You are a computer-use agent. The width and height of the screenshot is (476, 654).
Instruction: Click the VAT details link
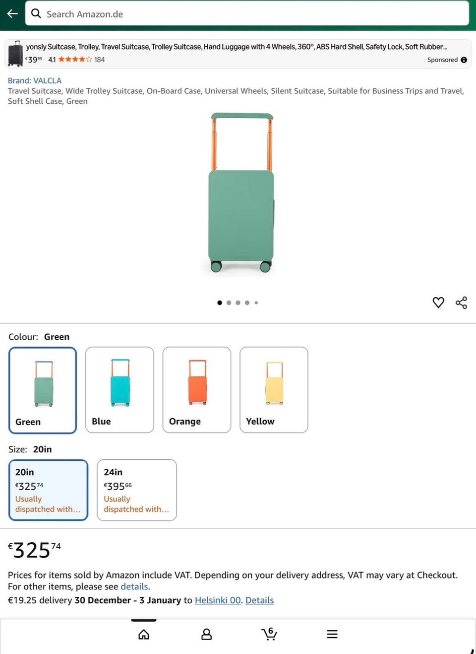coord(134,586)
